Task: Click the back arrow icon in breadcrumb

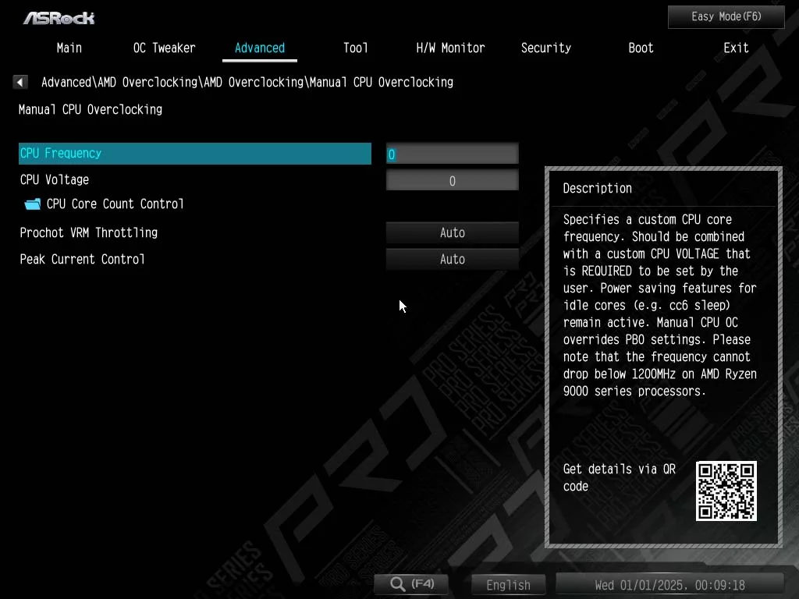Action: pos(20,82)
